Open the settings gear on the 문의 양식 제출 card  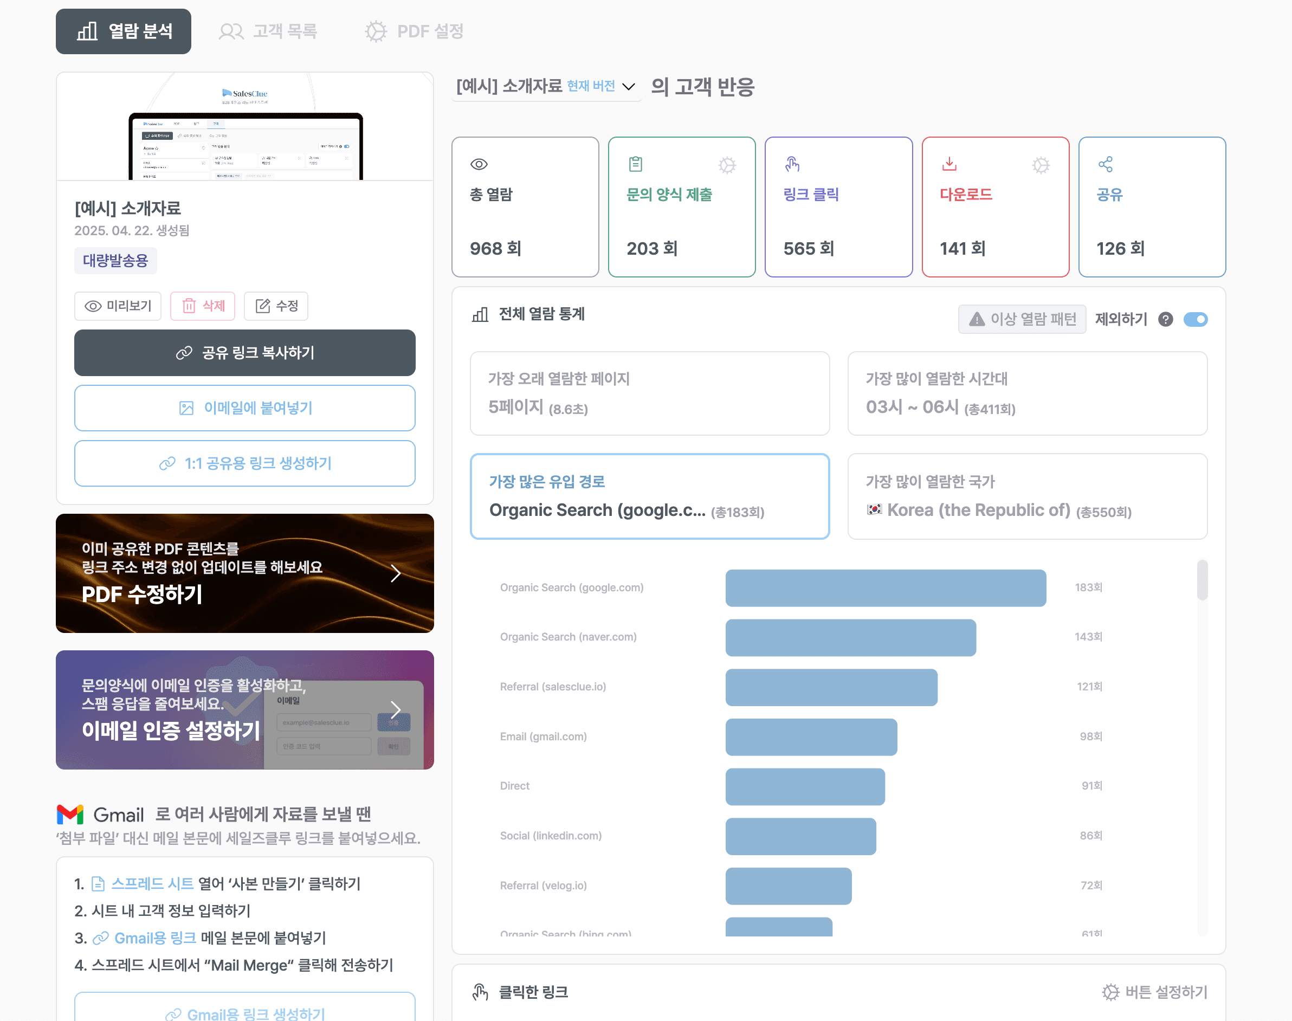tap(729, 166)
